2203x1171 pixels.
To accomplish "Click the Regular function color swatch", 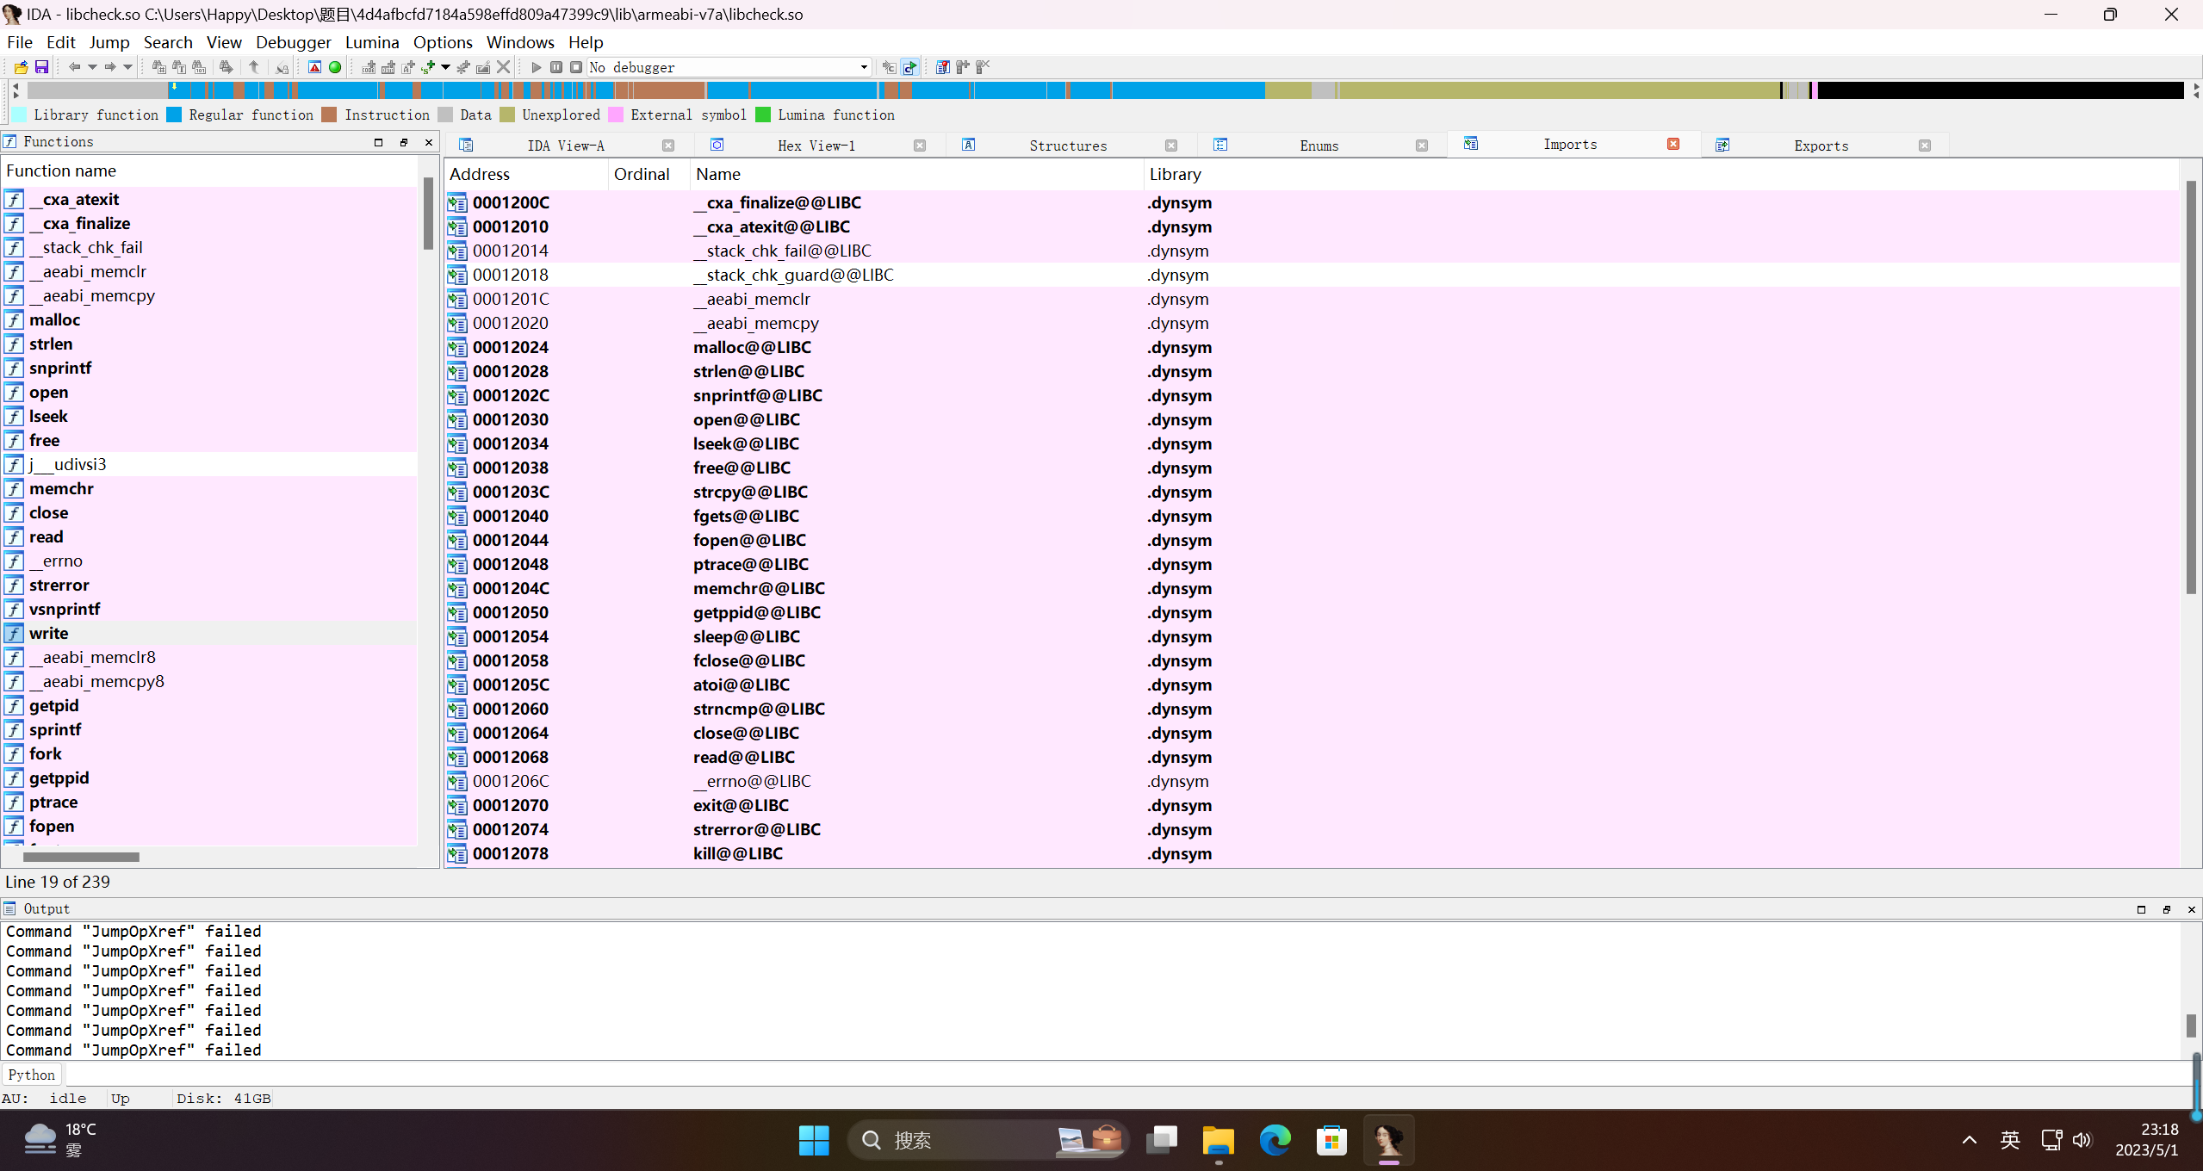I will click(x=175, y=115).
